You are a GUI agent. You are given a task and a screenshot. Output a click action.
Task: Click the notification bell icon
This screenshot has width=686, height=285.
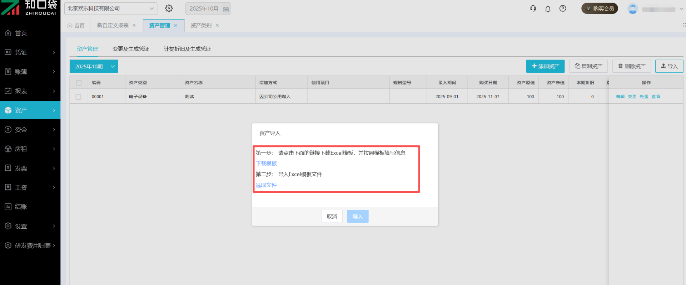[x=548, y=9]
